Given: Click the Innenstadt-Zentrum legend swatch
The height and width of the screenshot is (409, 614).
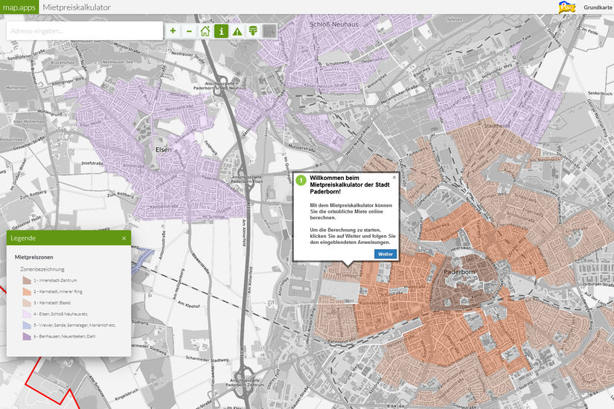Looking at the screenshot, I should pyautogui.click(x=27, y=280).
